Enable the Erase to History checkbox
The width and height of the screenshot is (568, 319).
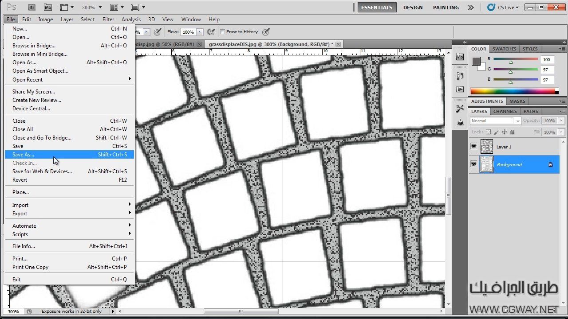coord(223,32)
